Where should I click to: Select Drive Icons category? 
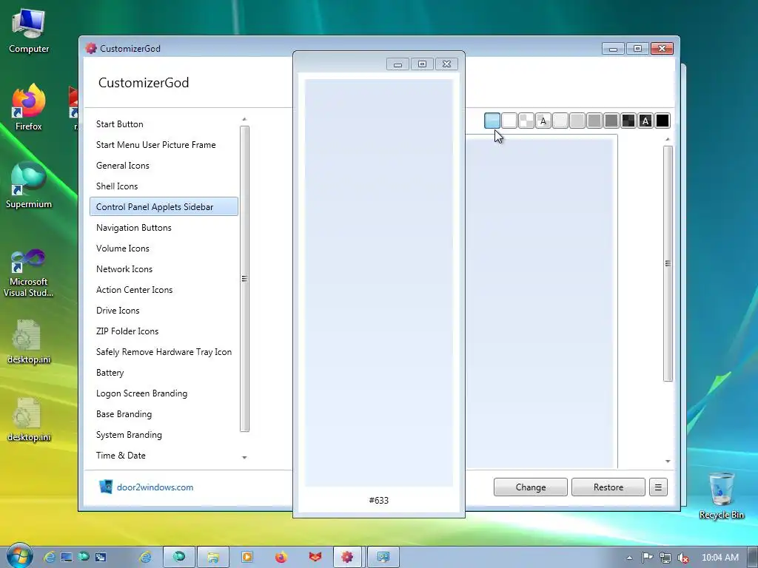tap(164, 311)
